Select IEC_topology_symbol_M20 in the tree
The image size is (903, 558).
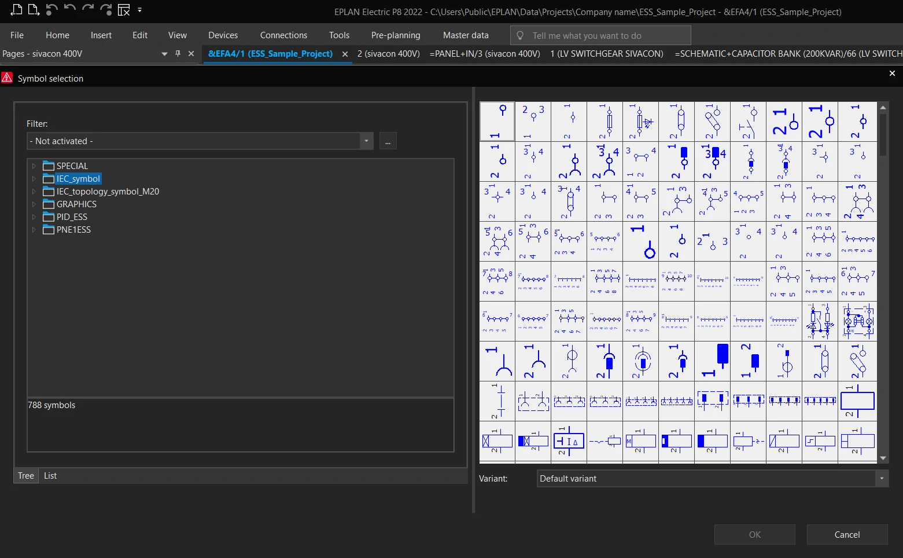pyautogui.click(x=108, y=192)
